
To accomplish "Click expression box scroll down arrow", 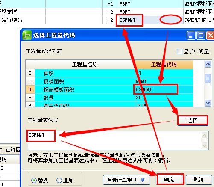I will [205, 145].
